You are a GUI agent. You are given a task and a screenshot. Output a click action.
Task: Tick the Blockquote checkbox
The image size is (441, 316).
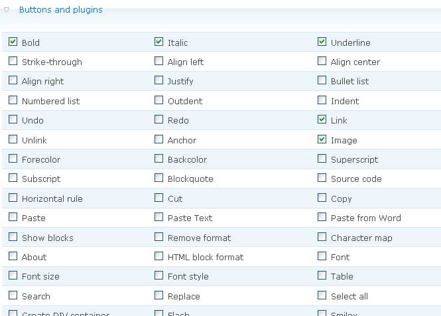coord(159,178)
